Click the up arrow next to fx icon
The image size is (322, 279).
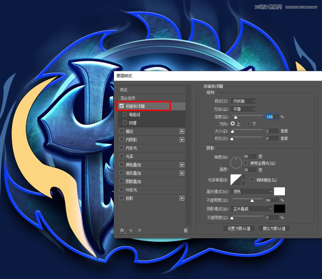pos(130,230)
